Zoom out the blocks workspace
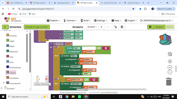This screenshot has height=99, width=177. pos(170,72)
